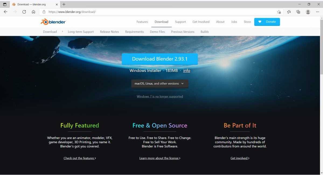Open the tab actions menu icon

pyautogui.click(x=5, y=4)
